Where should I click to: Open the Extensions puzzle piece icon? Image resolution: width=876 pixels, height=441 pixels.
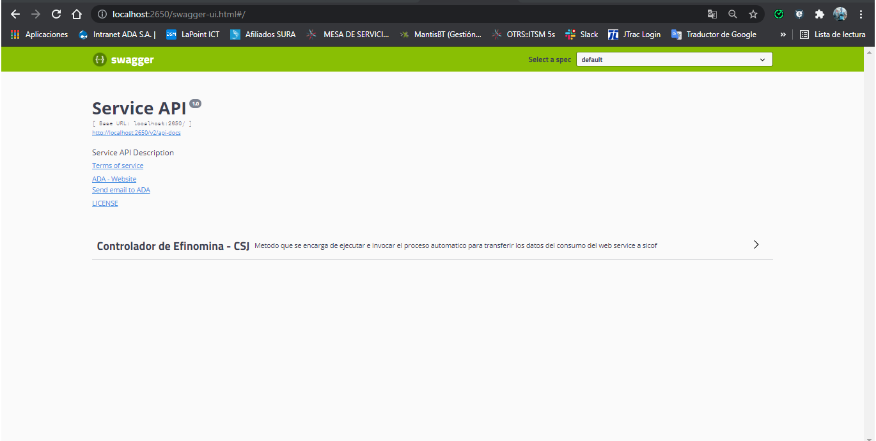[819, 14]
